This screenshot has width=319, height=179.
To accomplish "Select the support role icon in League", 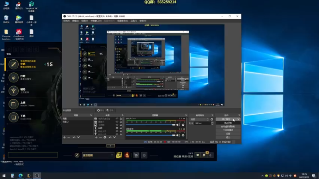I will (x=14, y=91).
